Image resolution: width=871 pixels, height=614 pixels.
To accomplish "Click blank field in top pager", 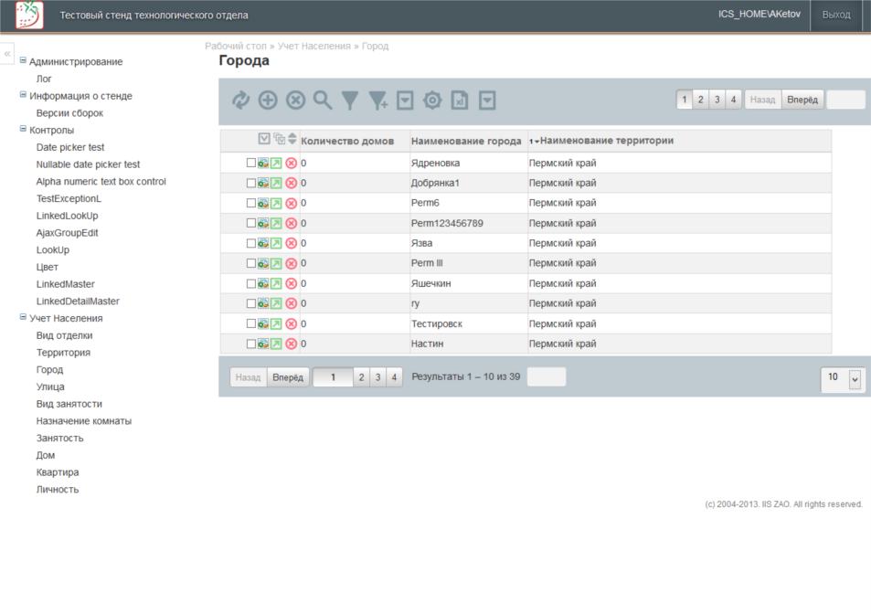I will pos(845,100).
